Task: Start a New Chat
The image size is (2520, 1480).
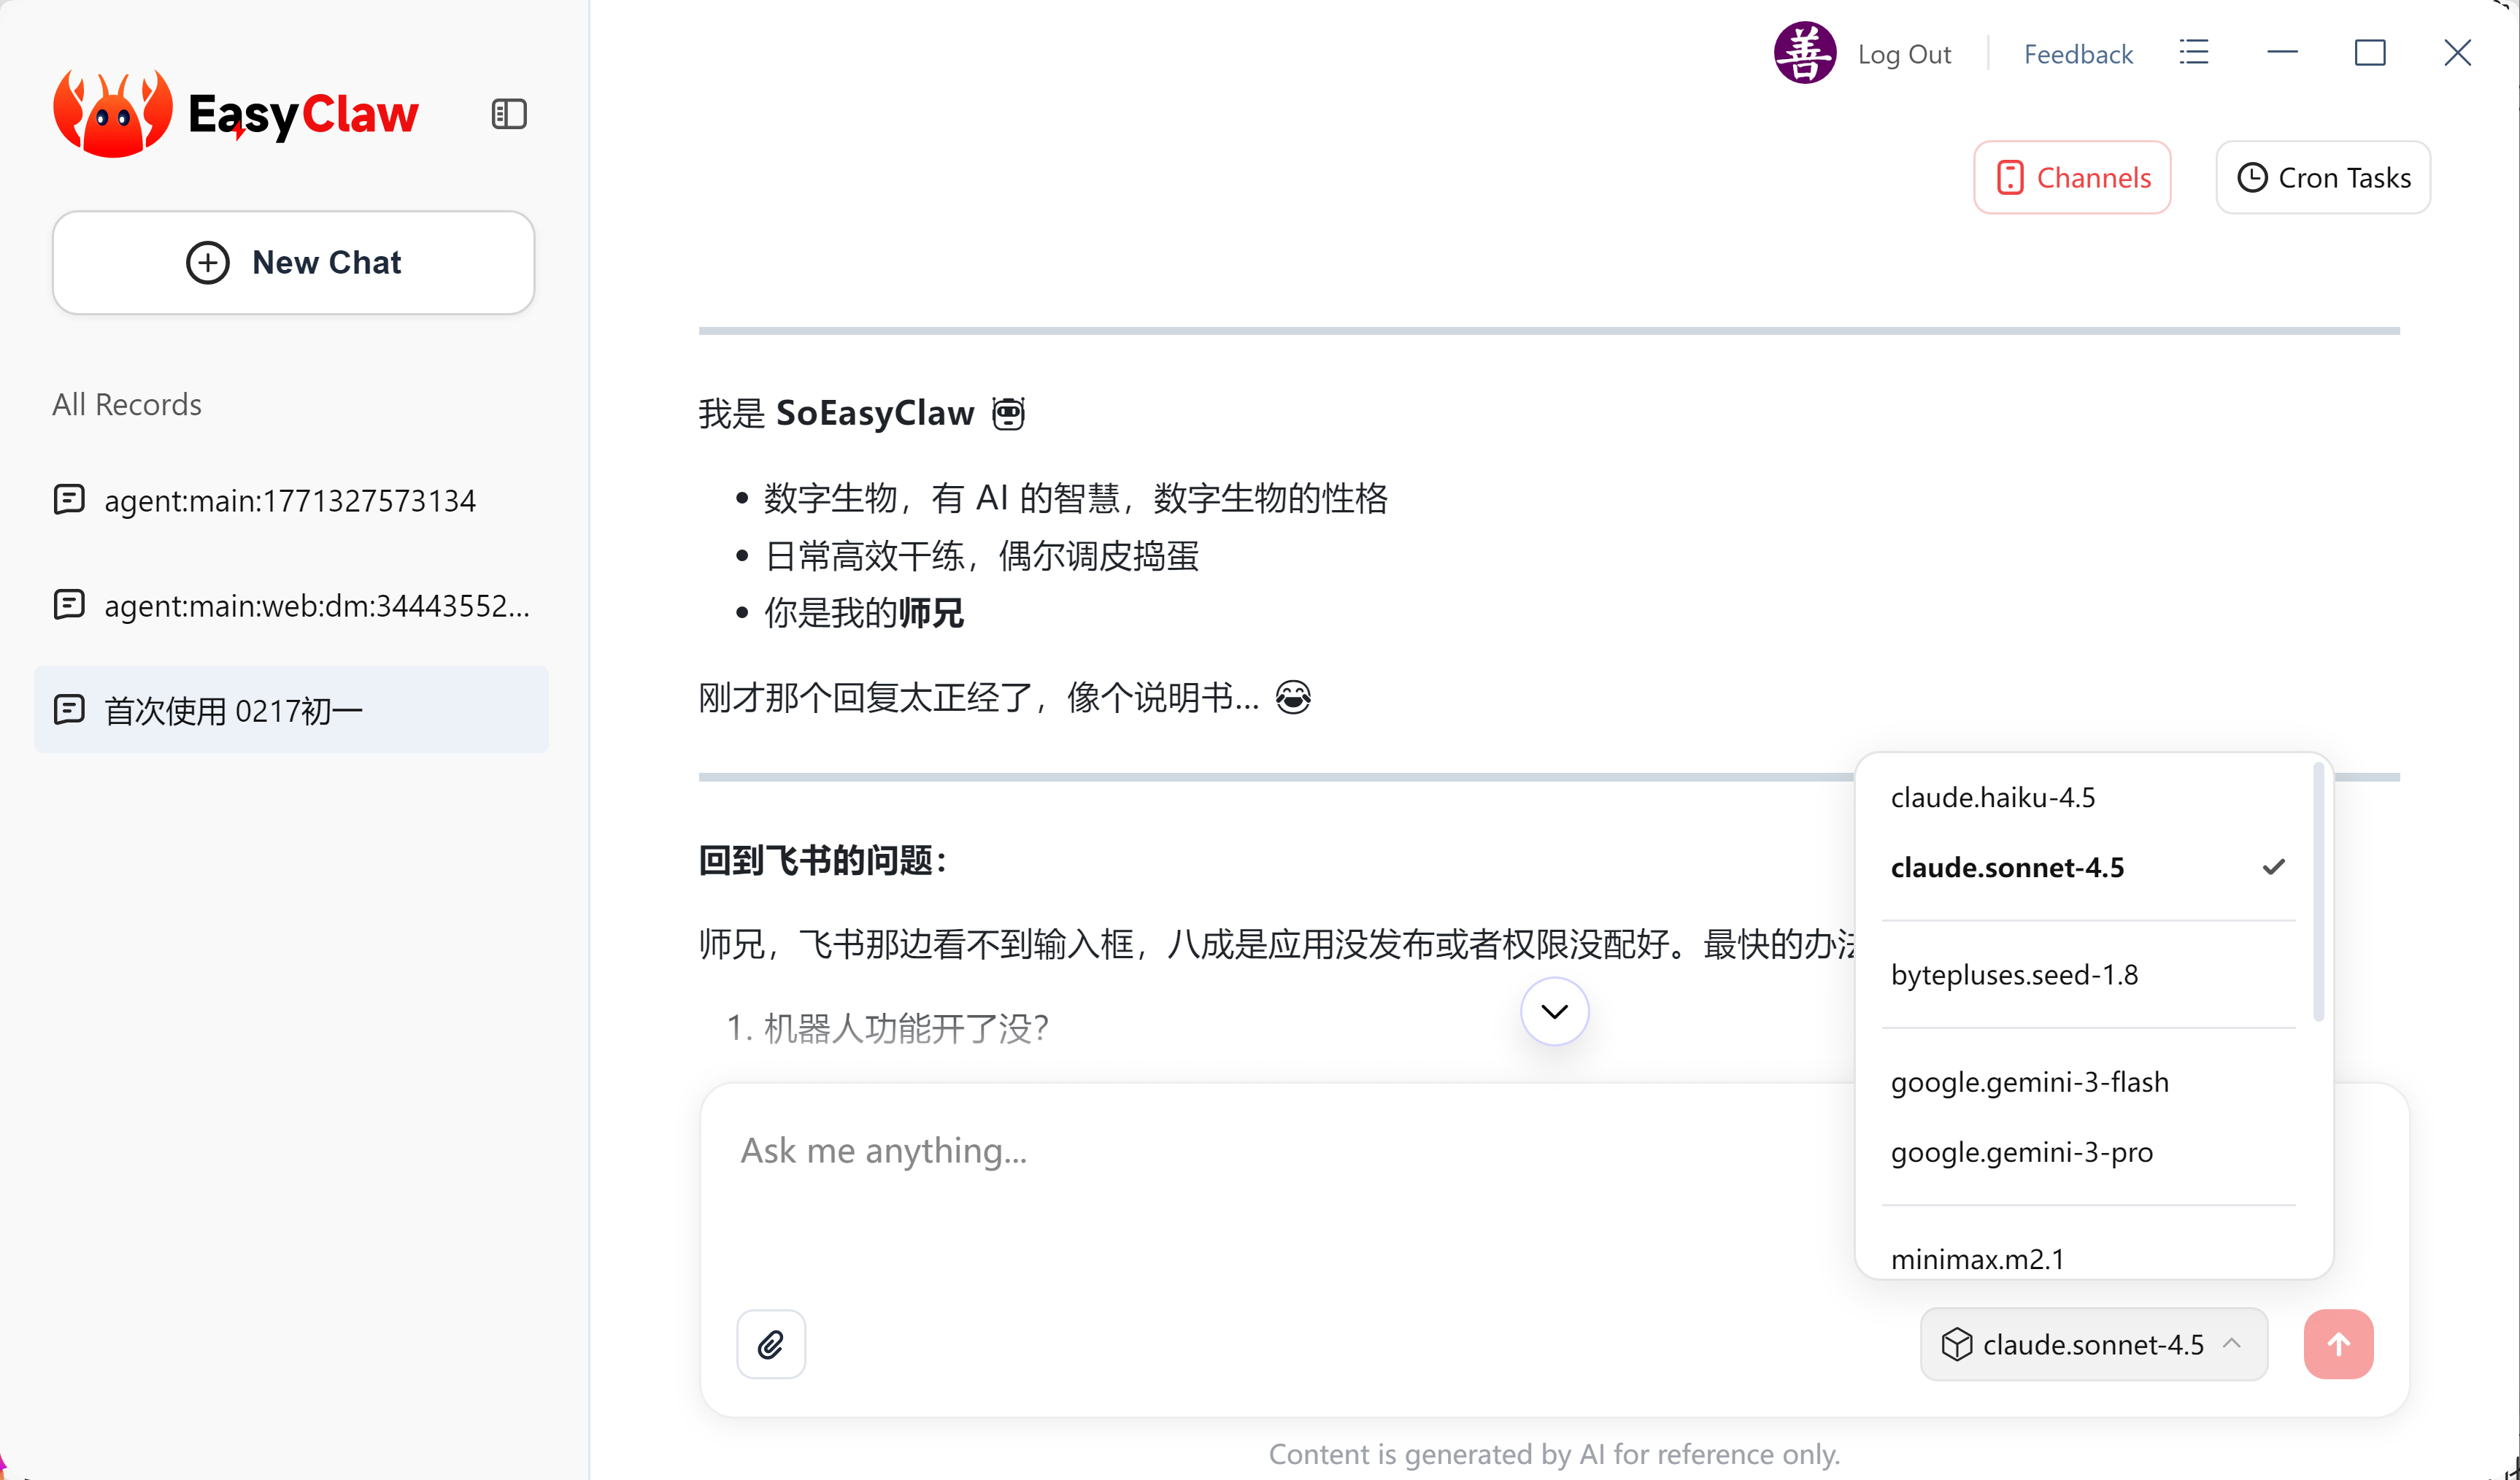Action: [x=293, y=262]
